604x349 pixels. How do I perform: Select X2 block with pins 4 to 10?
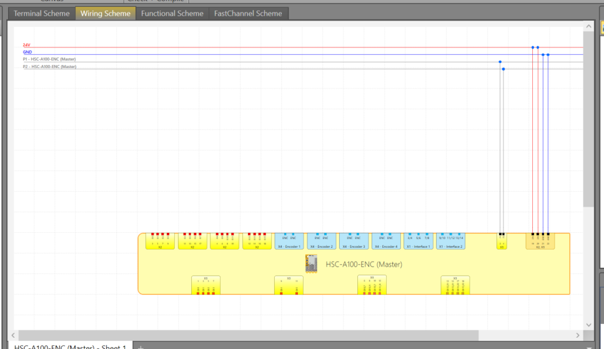coord(225,241)
